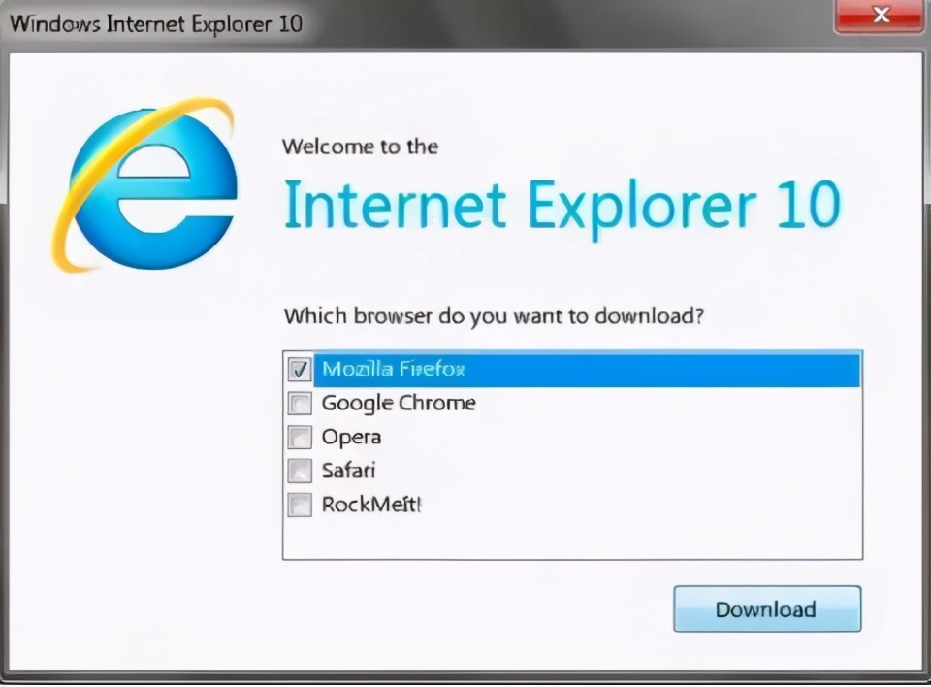Choose the Opera list entry text
The image size is (931, 687).
tap(351, 437)
